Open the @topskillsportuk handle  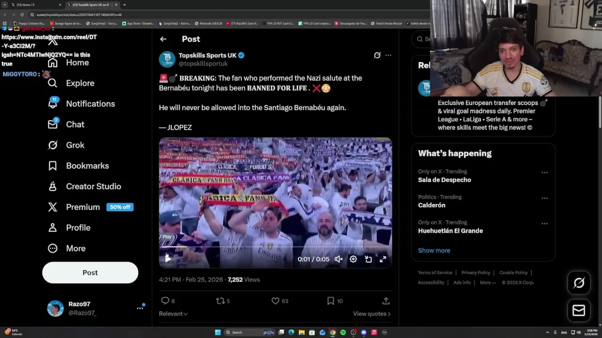pos(203,63)
